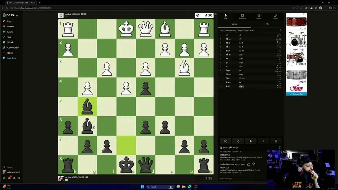Flip the board with the arrows icon
This screenshot has height=190, width=338.
280,148
